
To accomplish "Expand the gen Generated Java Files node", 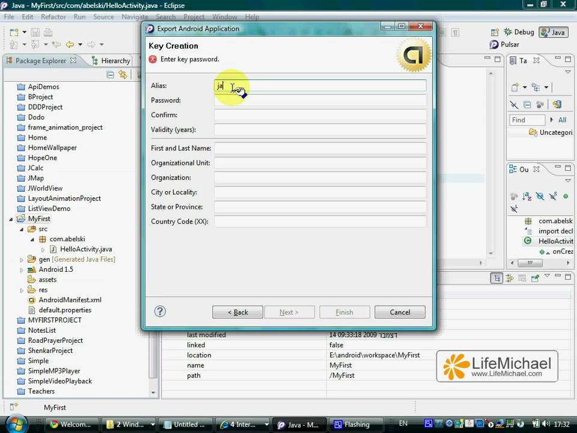I will (x=22, y=260).
